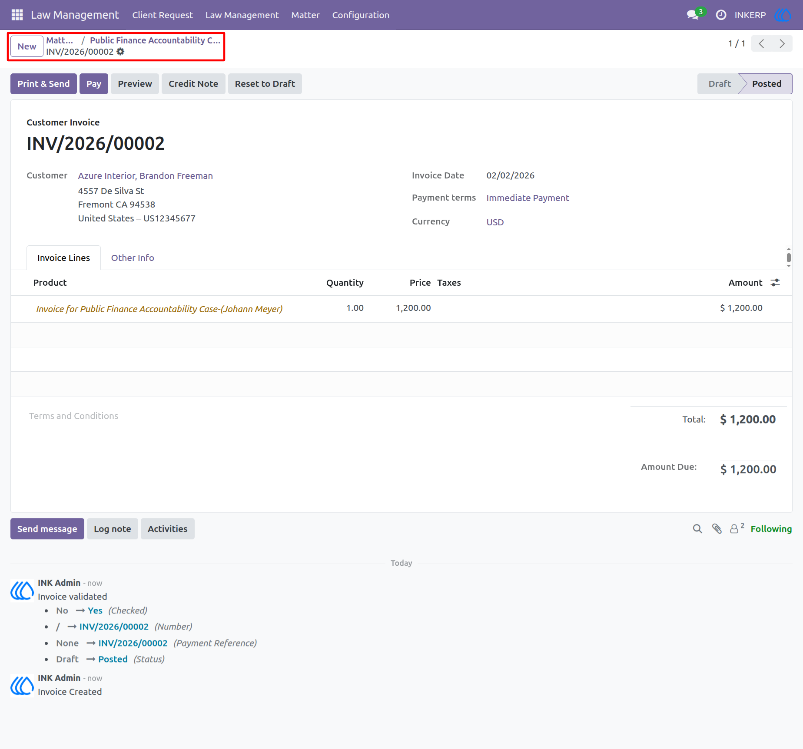Open the Azure Interior, Brandon Freeman customer link
Image resolution: width=803 pixels, height=749 pixels.
pyautogui.click(x=146, y=176)
